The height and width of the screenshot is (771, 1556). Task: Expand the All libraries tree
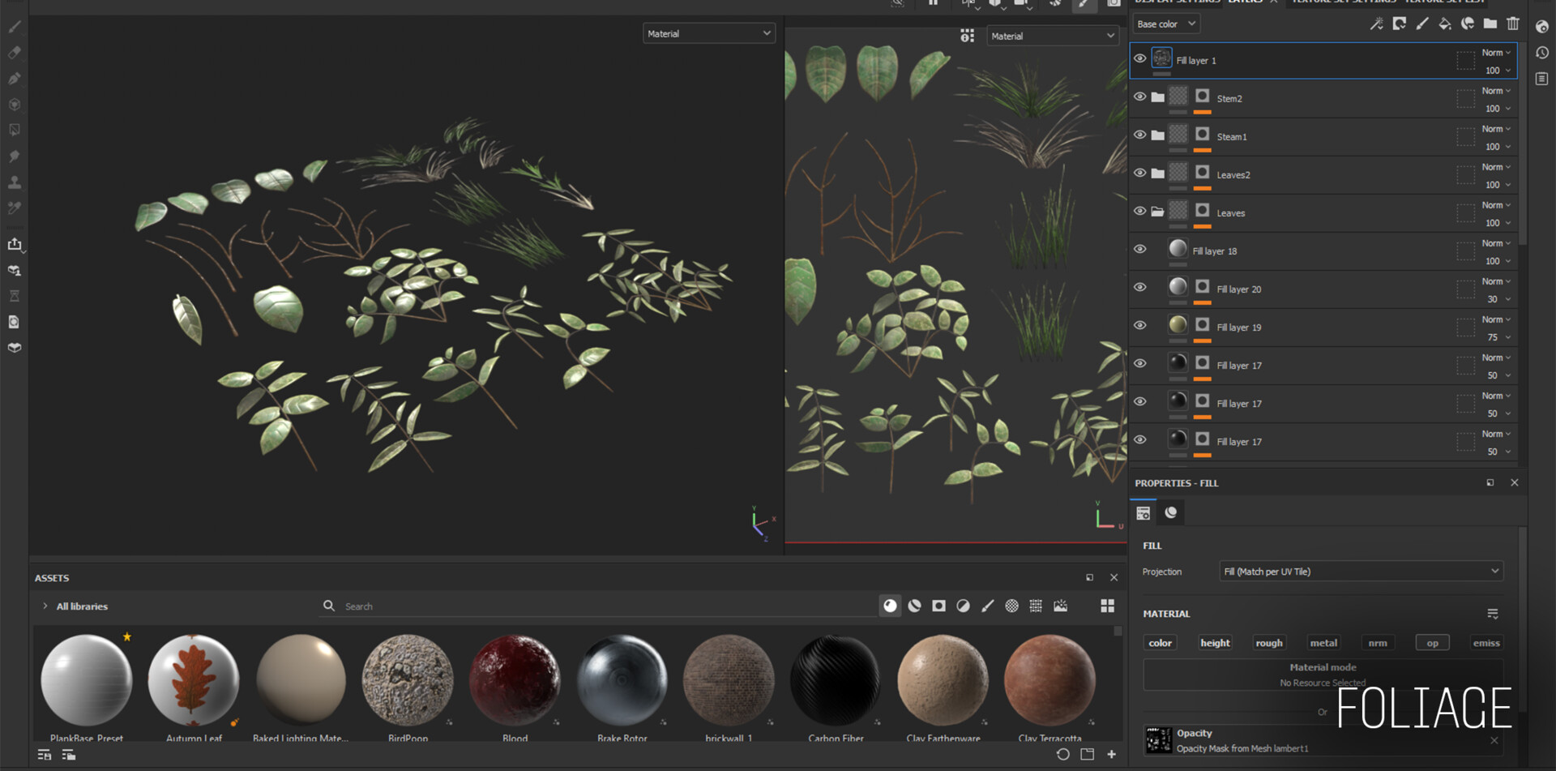(x=45, y=606)
